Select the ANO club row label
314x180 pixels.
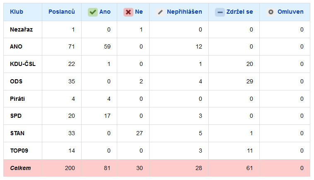pos(16,46)
